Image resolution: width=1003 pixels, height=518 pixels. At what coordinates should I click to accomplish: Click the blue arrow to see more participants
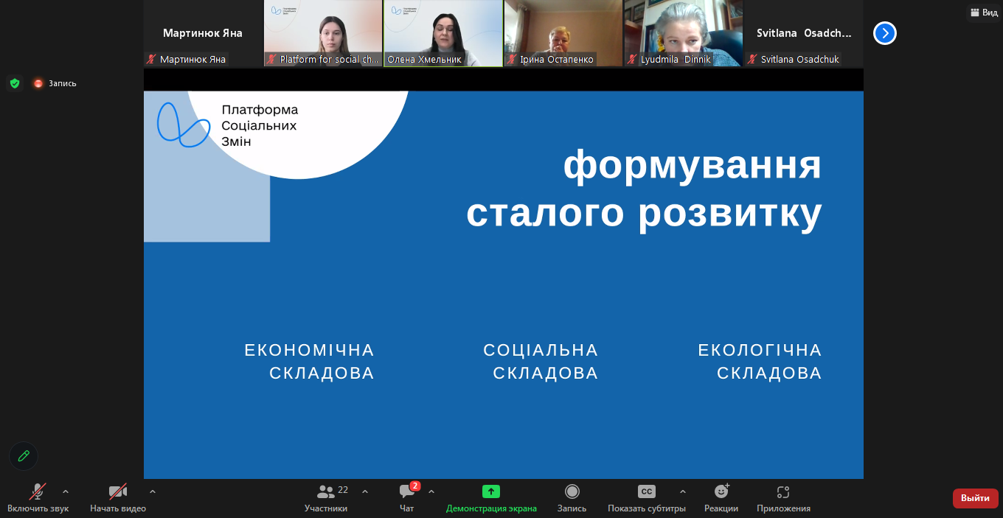(884, 33)
